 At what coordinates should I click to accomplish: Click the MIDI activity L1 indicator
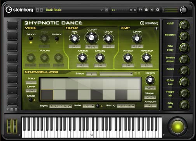coord(113,10)
